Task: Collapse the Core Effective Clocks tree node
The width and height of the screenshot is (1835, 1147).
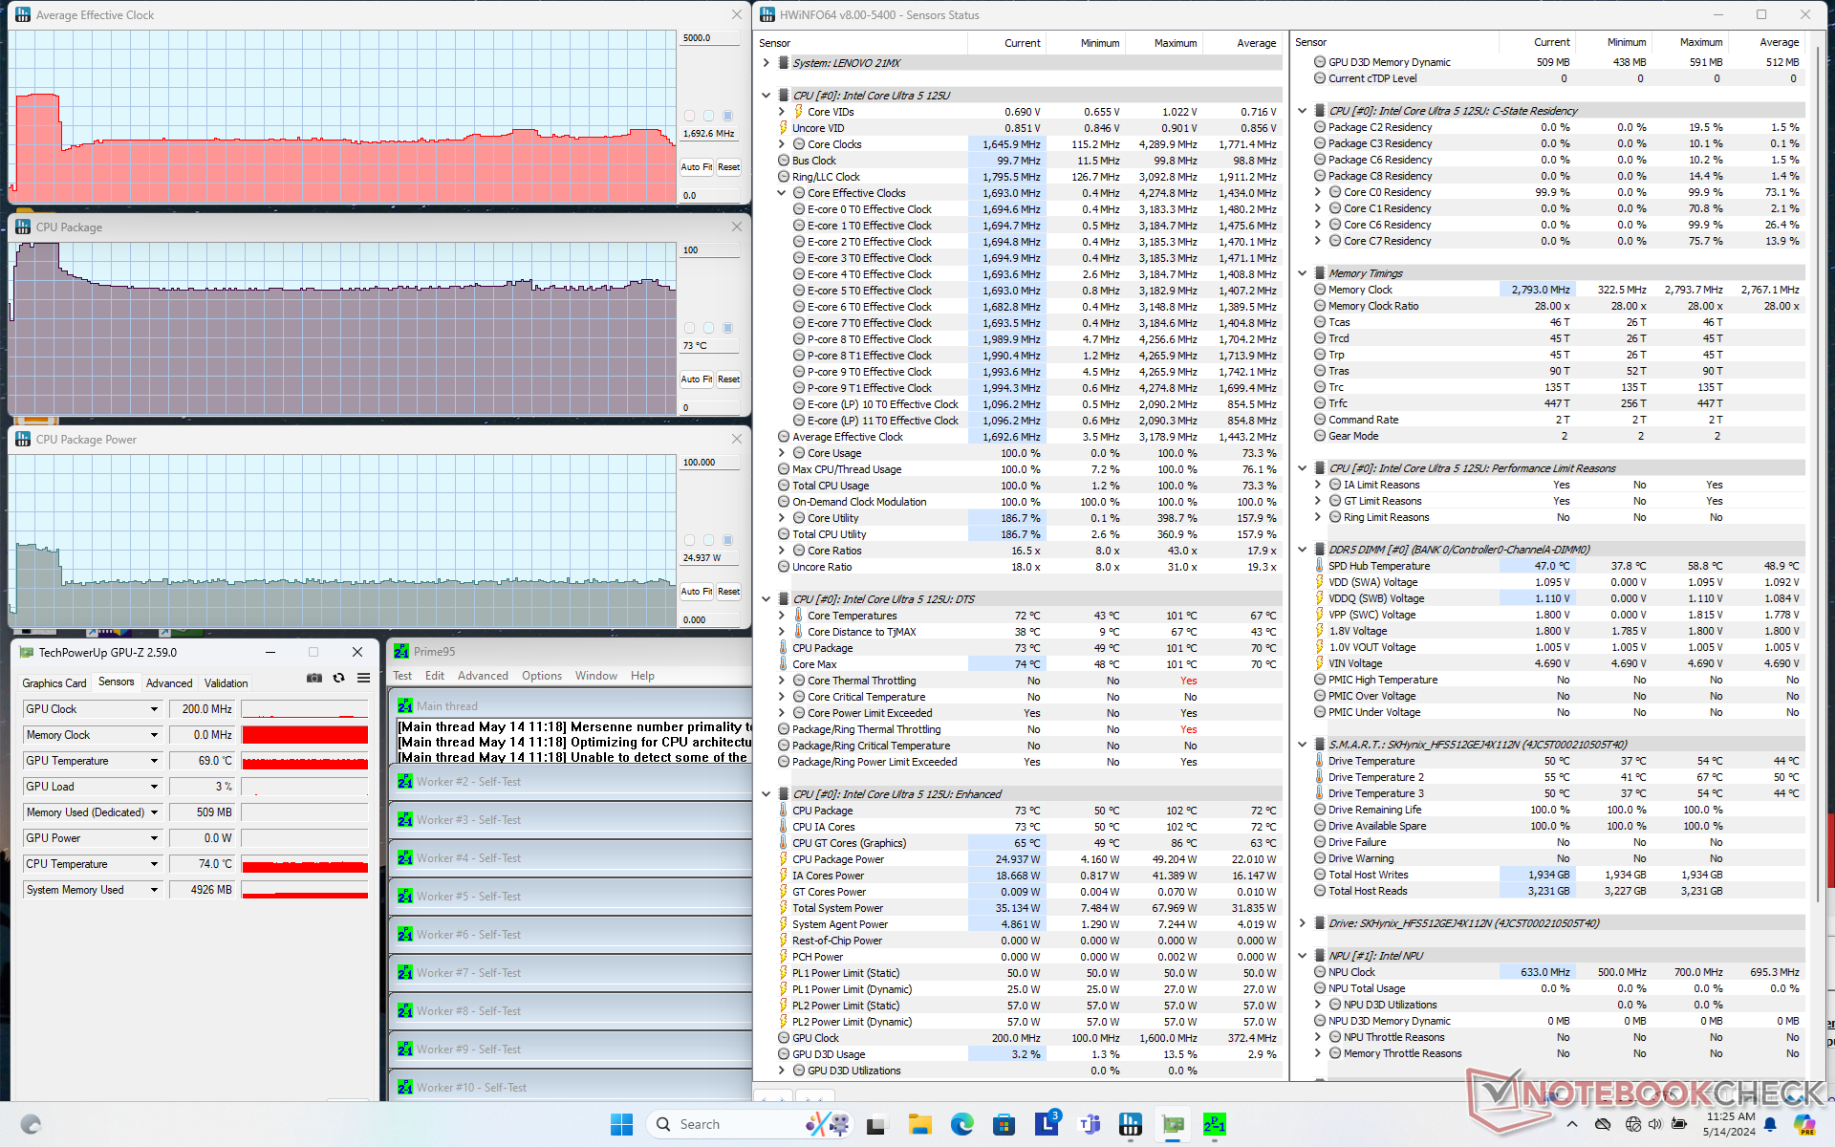Action: pyautogui.click(x=782, y=193)
